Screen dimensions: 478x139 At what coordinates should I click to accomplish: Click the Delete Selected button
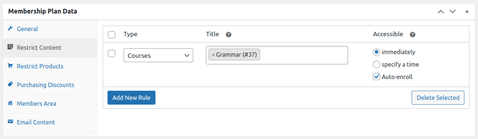438,98
